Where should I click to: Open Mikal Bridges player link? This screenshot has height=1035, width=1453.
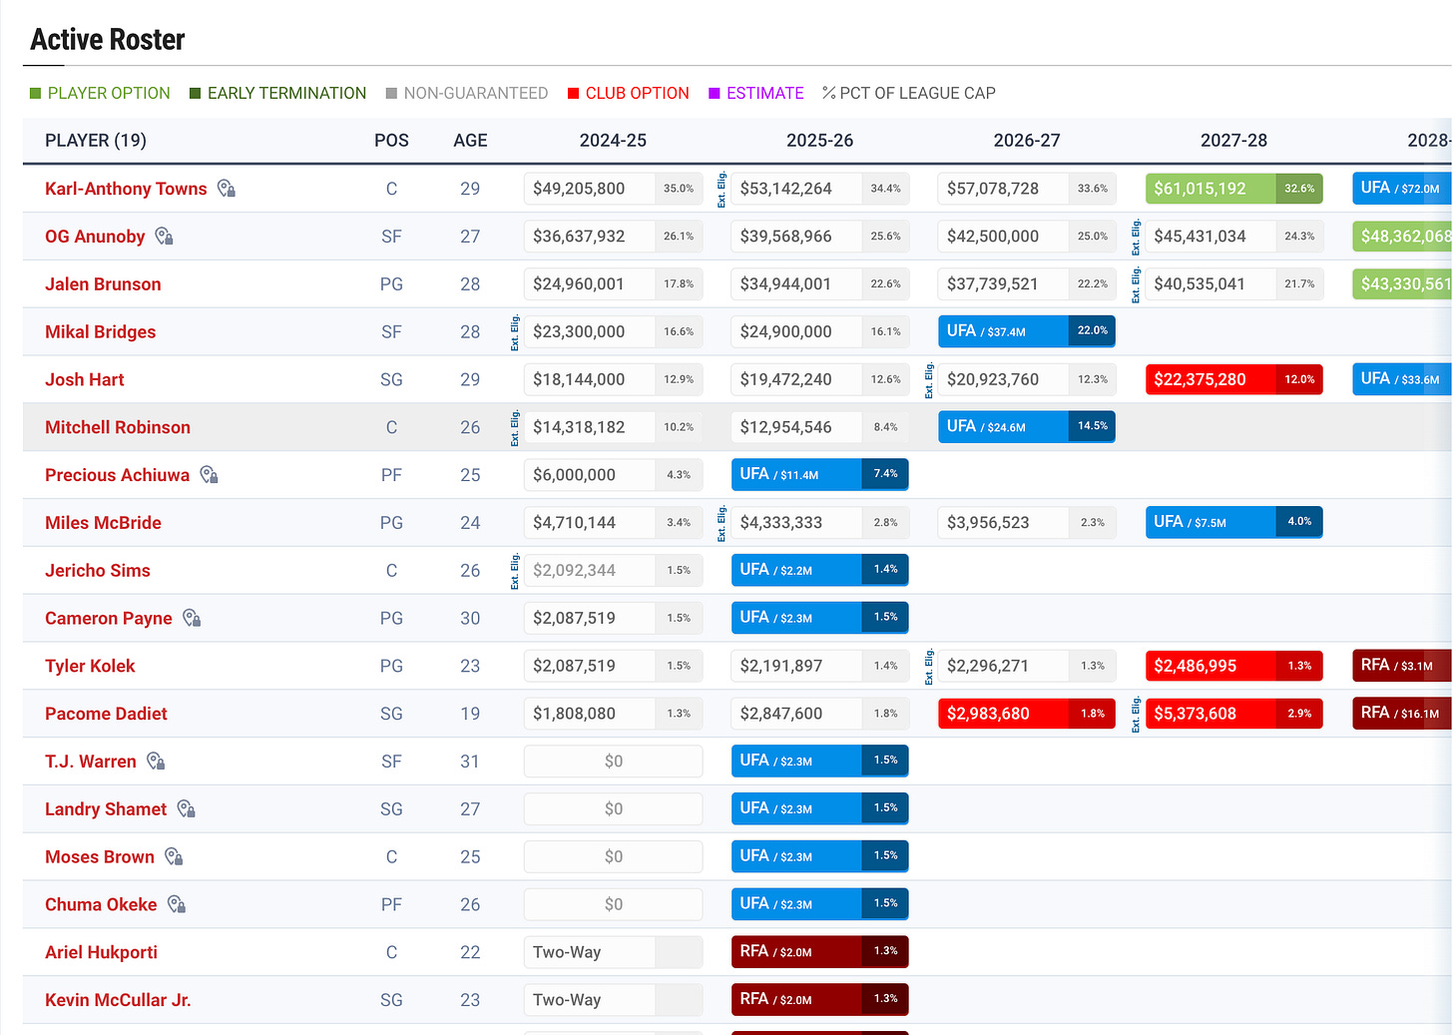[100, 332]
